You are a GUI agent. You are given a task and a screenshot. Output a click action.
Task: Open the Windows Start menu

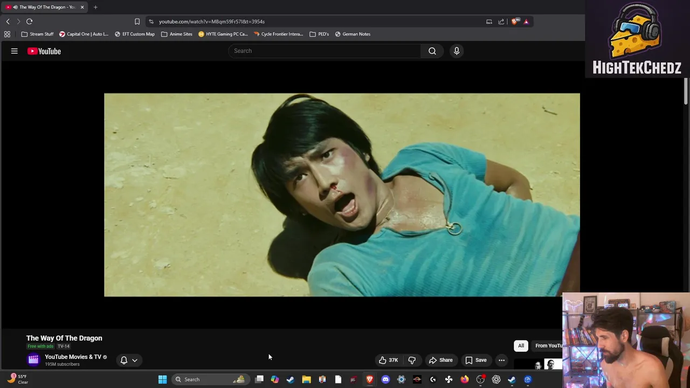(162, 379)
